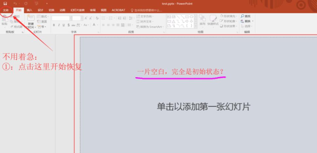Image resolution: width=317 pixels, height=153 pixels.
Task: Click the Tell Me search box
Action: 147,10
